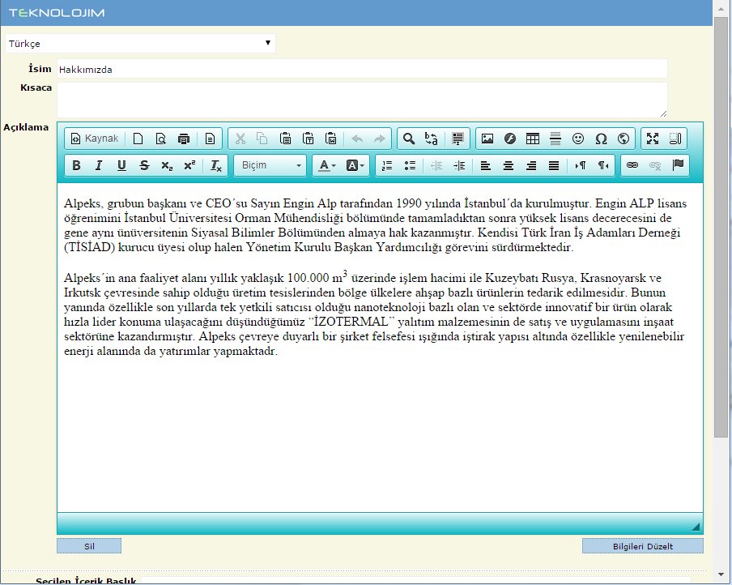The image size is (732, 585).
Task: Open the Türkçe language dropdown
Action: point(140,44)
